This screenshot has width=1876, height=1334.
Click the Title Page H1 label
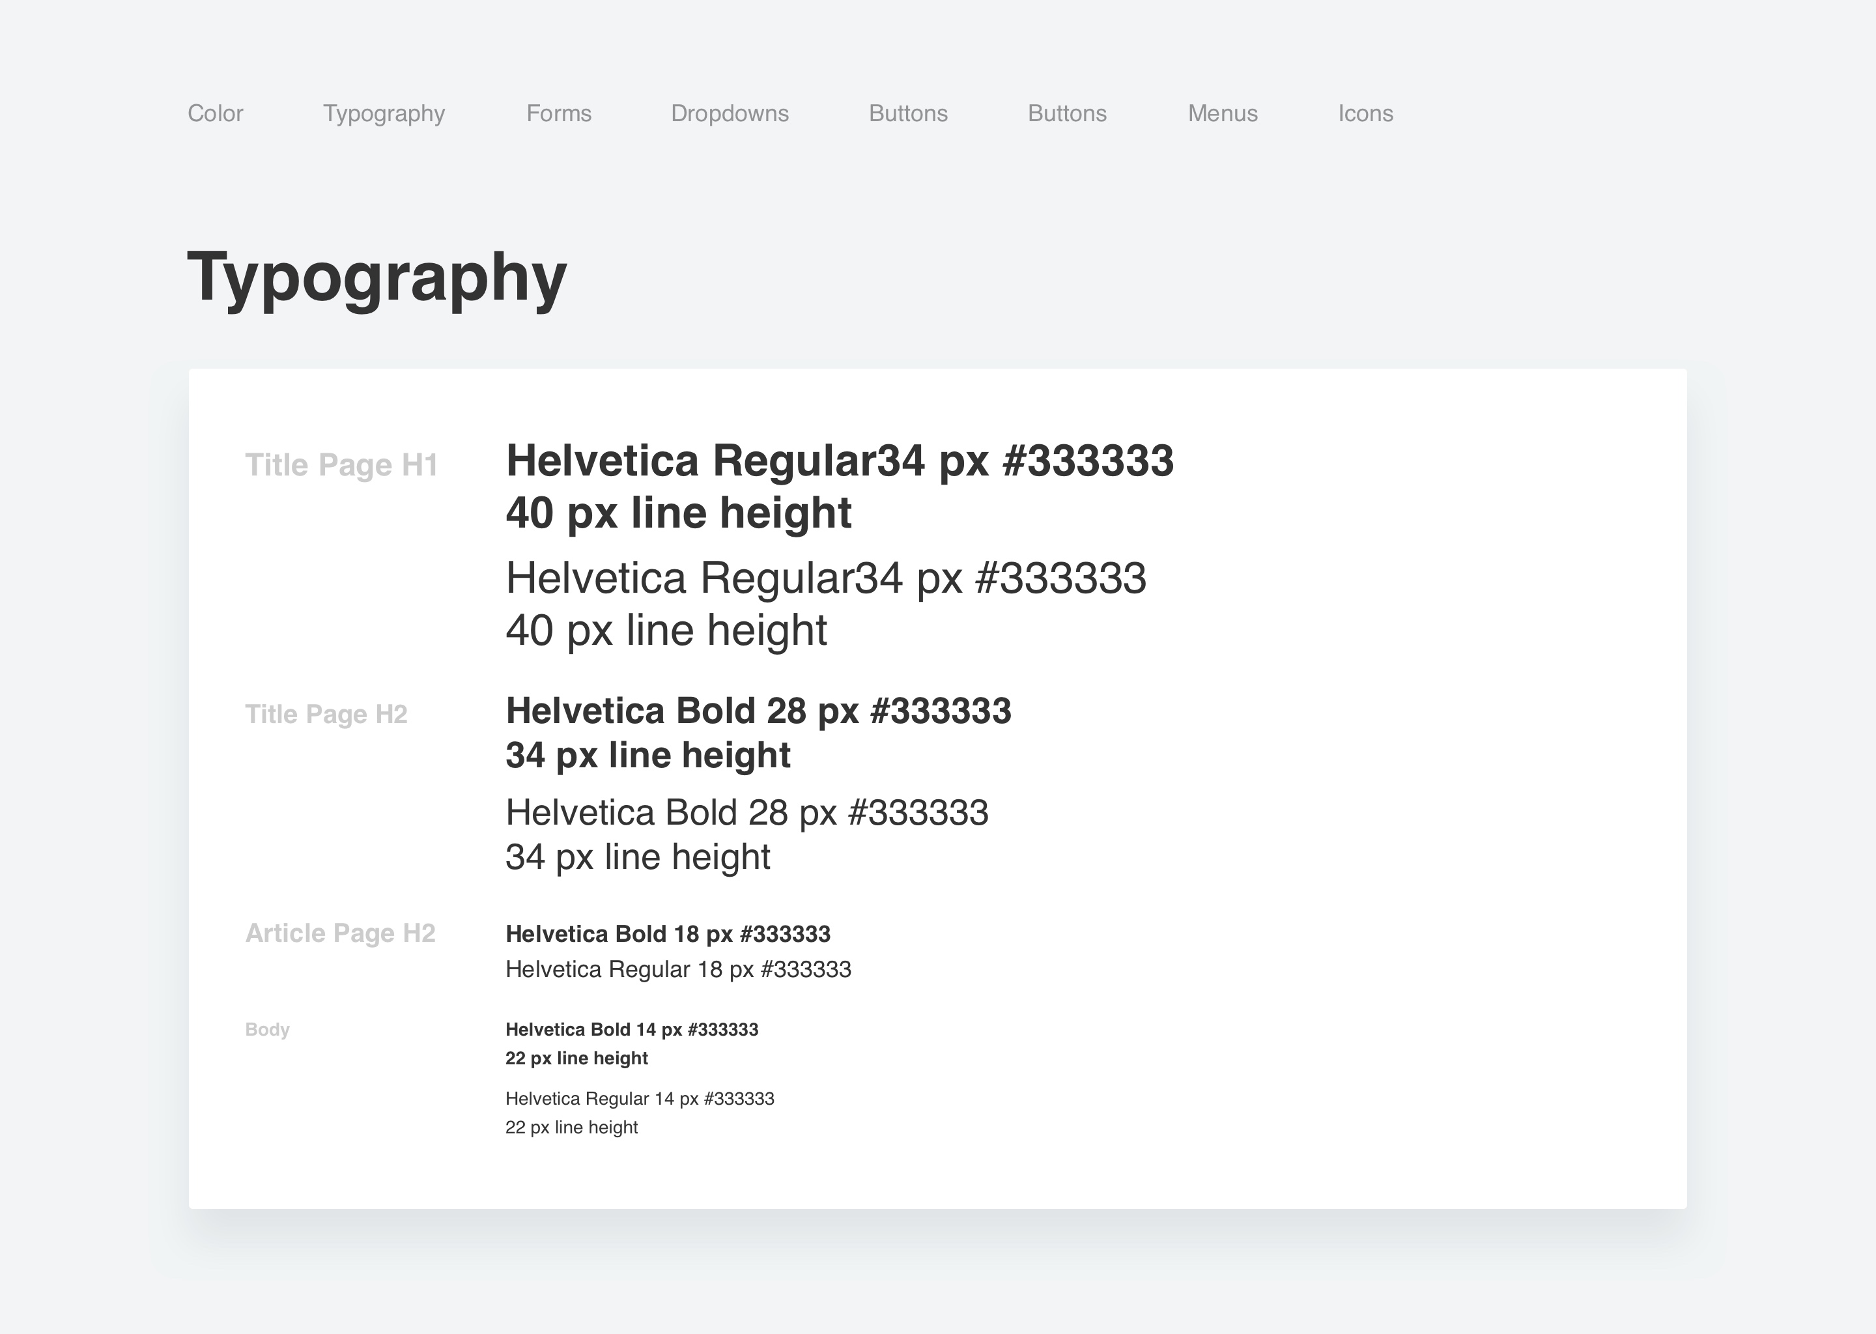[x=342, y=465]
